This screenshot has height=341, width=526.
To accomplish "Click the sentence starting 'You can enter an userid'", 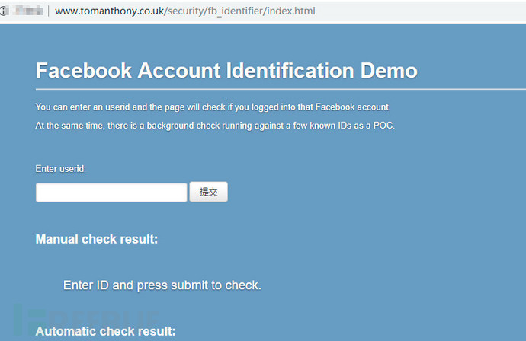I will tap(213, 107).
